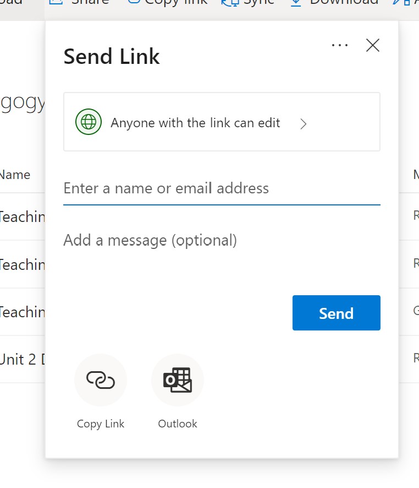Image resolution: width=419 pixels, height=488 pixels.
Task: Click Send to share the link
Action: [x=336, y=313]
